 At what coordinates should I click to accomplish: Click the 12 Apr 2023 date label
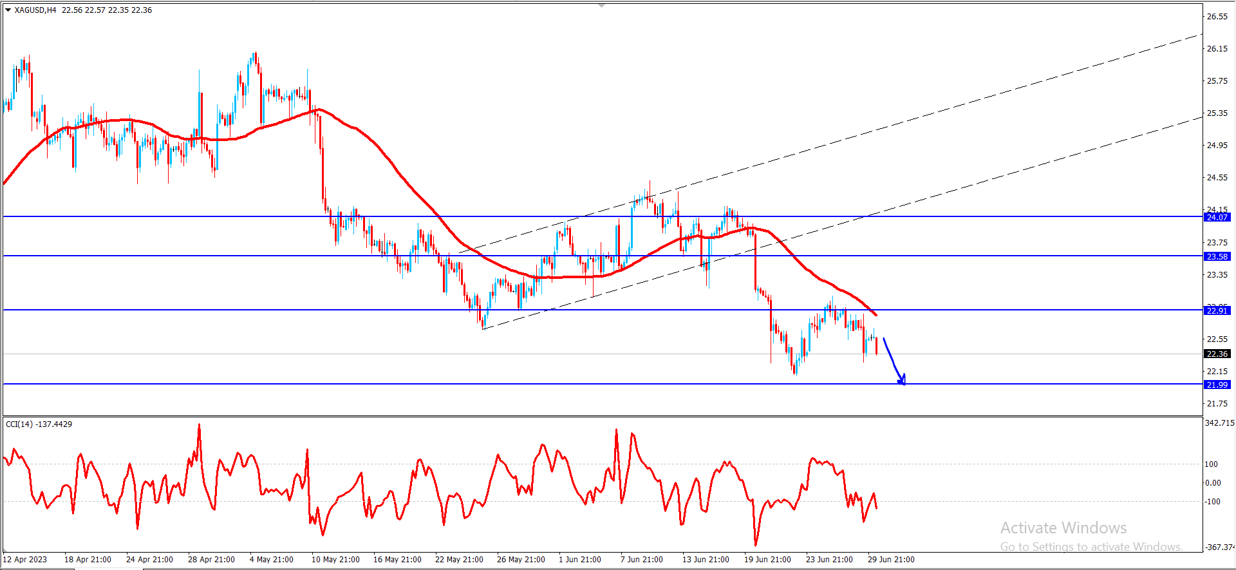(x=26, y=559)
